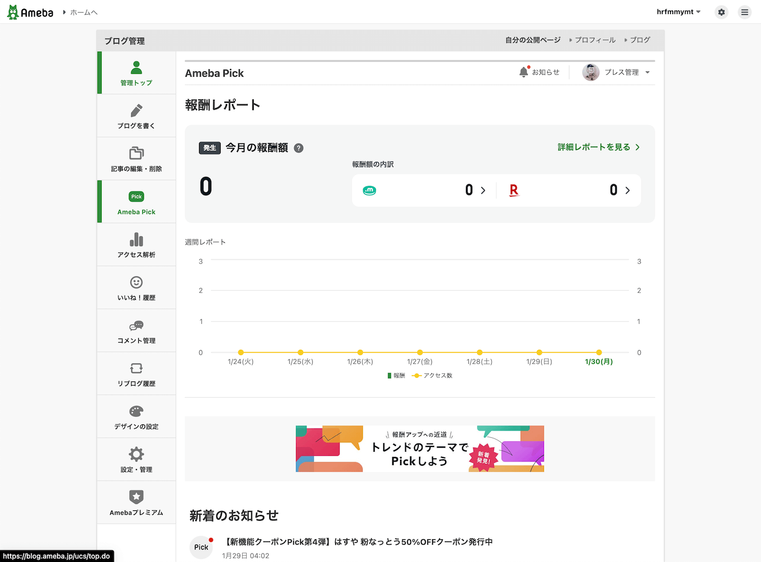This screenshot has width=761, height=562.
Task: Click the Ameba Premium star badge icon
Action: (136, 497)
